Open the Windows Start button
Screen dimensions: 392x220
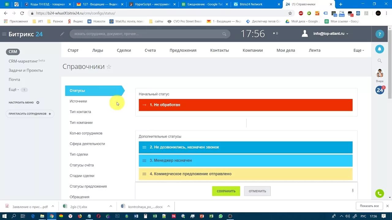coord(5,216)
